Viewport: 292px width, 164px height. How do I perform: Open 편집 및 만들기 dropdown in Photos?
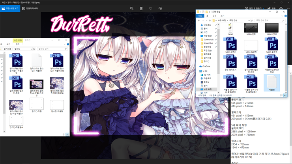(x=255, y=8)
